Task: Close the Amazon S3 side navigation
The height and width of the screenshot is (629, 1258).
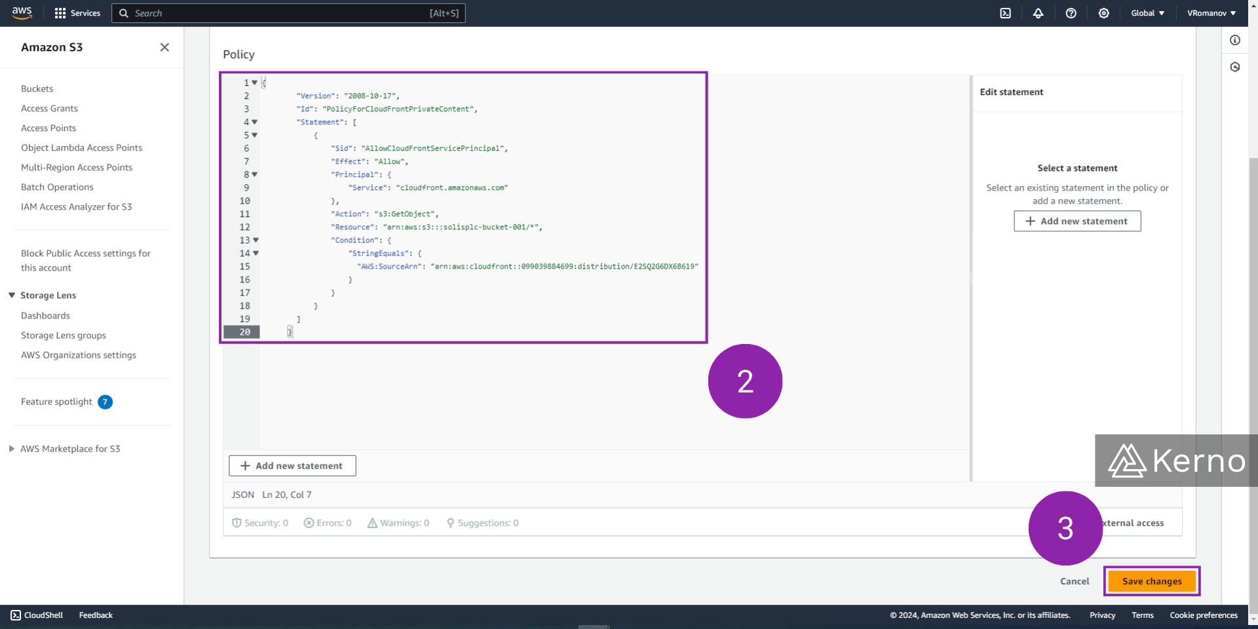Action: 164,47
